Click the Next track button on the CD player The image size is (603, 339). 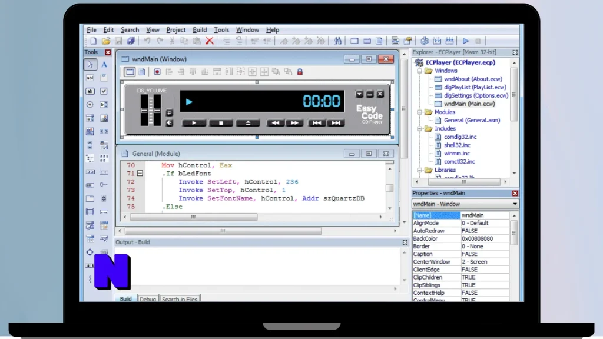click(336, 123)
